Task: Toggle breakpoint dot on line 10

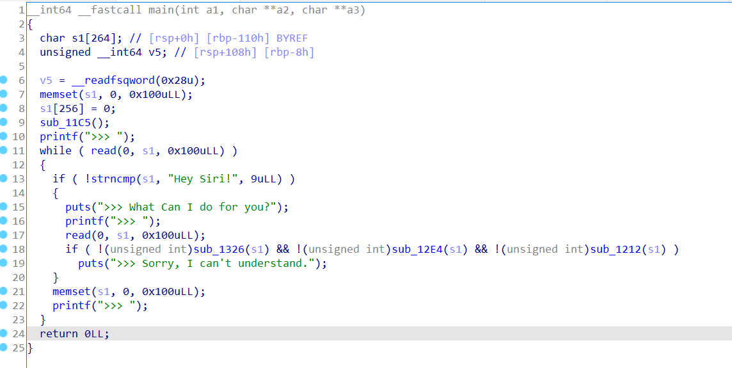Action: (4, 136)
